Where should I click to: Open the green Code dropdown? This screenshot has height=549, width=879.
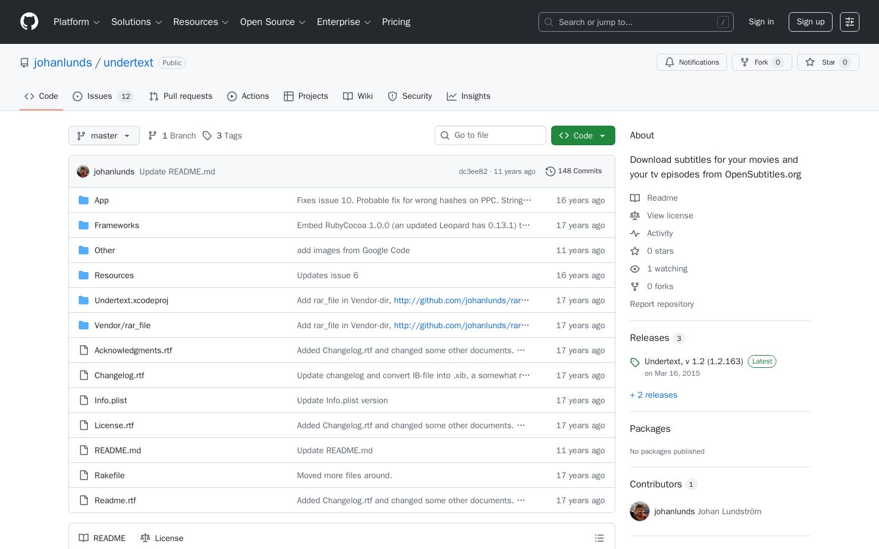[583, 135]
